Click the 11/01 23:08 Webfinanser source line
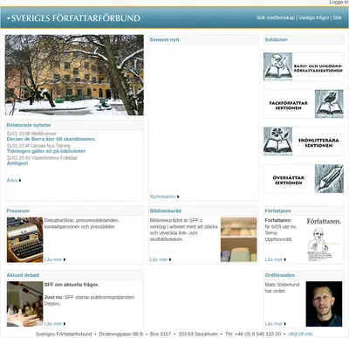Viewport: 349px width, 338px height. coord(31,134)
